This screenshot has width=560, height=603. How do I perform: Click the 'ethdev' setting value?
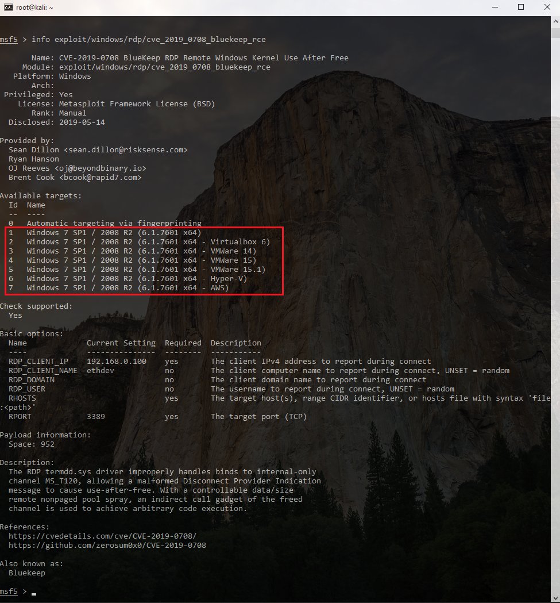point(101,371)
